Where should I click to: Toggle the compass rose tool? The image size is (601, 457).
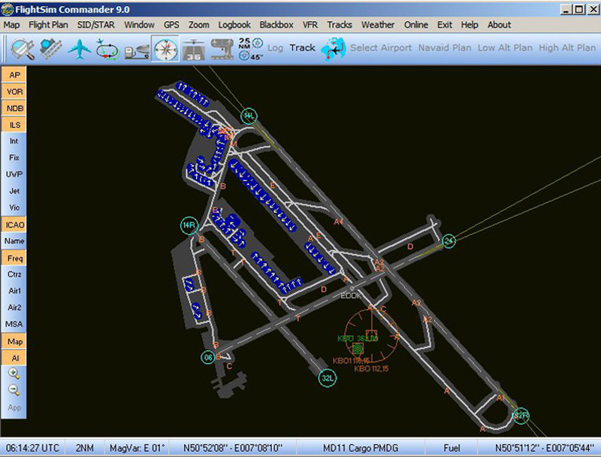(165, 49)
